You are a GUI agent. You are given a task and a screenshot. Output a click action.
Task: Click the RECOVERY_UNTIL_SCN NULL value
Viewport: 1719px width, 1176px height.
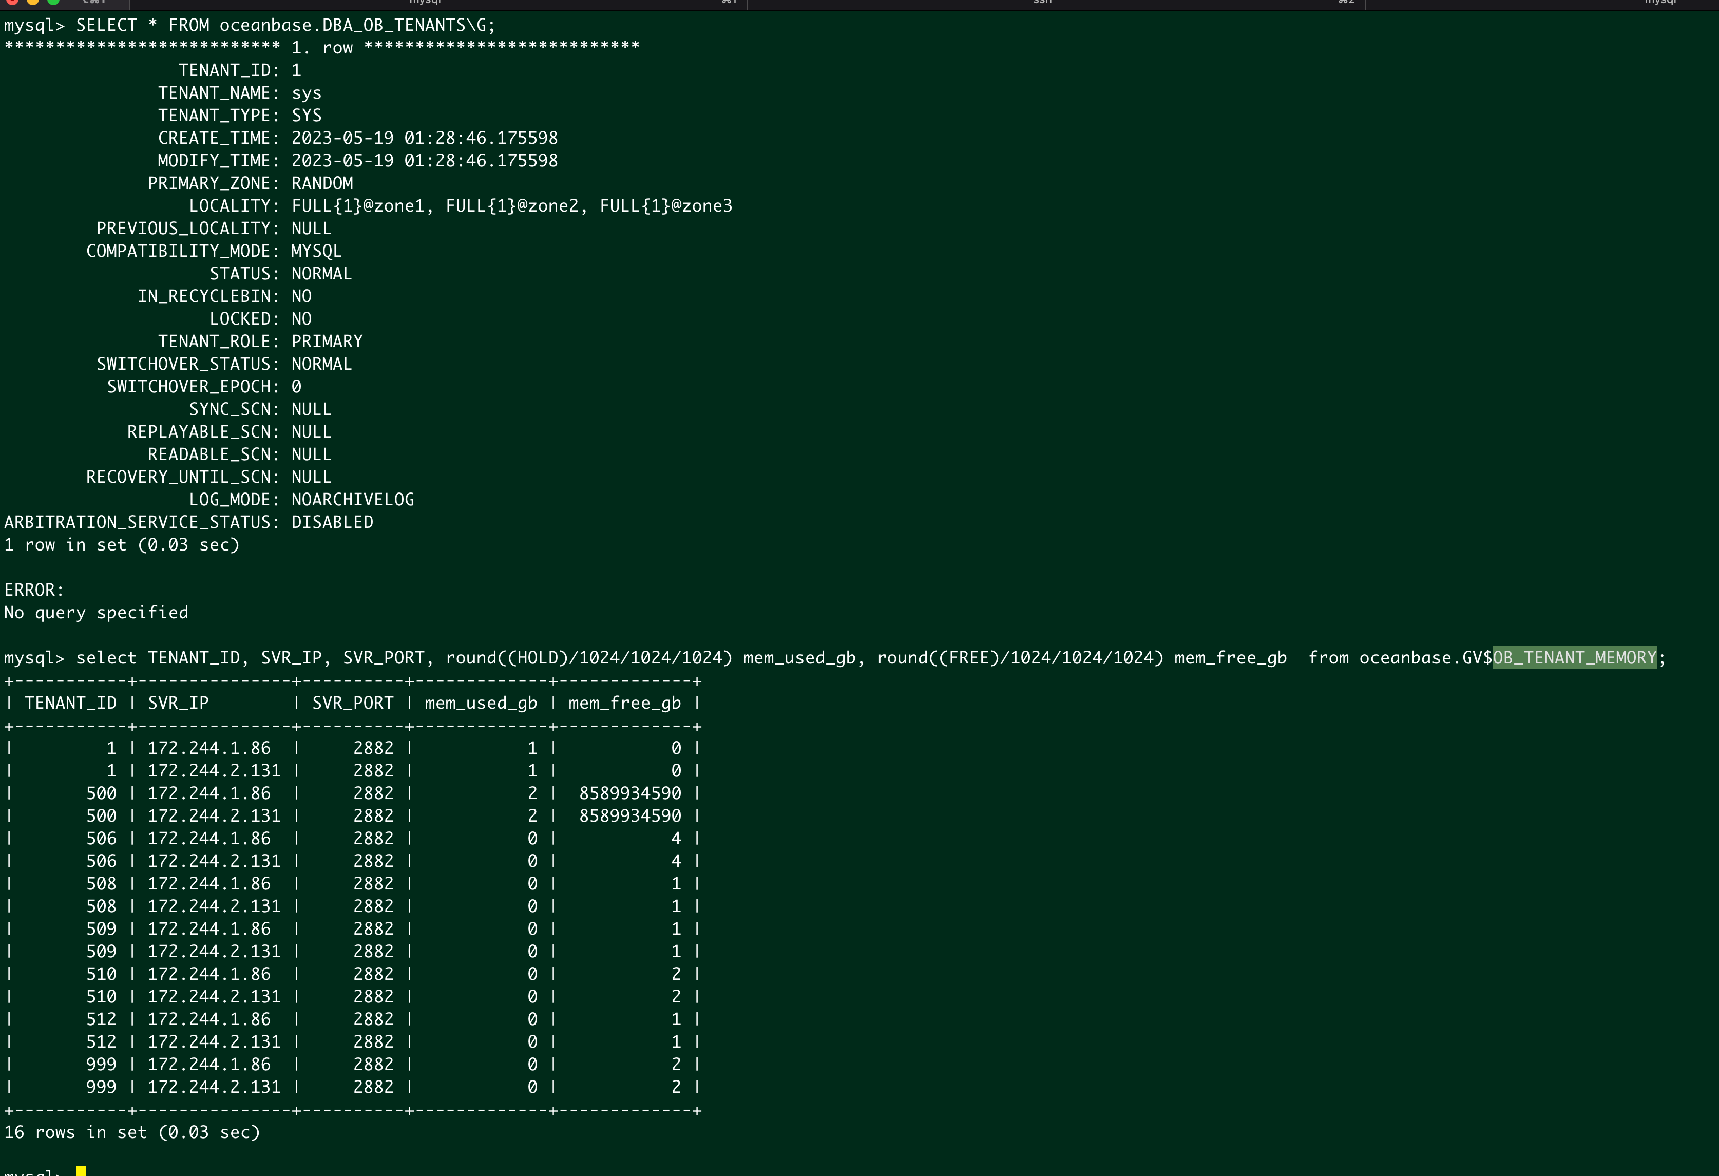tap(312, 477)
